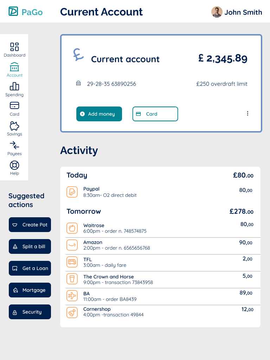Click the Add money button
Screen dimensions: 270x360
99,114
